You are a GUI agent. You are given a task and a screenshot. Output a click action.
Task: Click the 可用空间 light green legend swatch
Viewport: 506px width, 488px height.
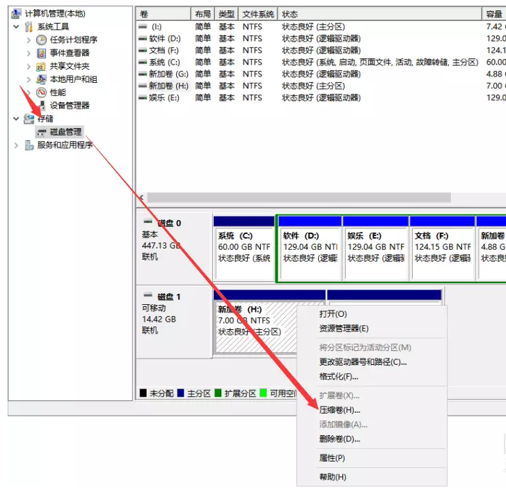[x=263, y=393]
